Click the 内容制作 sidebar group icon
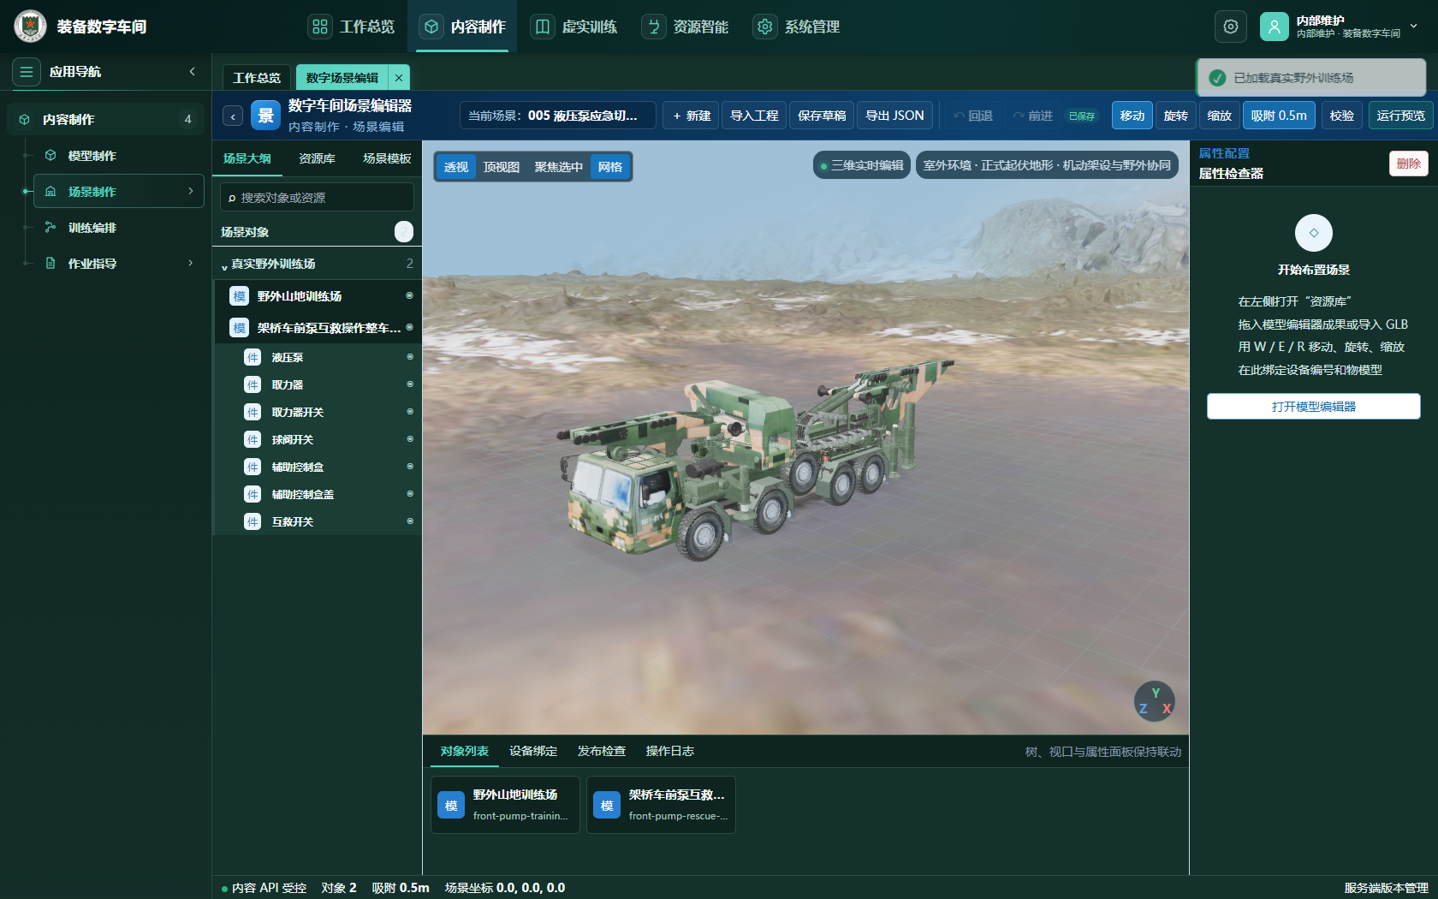The width and height of the screenshot is (1438, 899). point(25,120)
